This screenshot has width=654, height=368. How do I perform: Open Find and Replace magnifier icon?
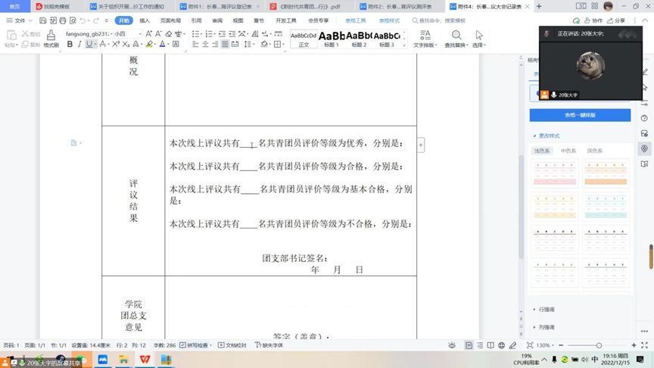click(x=456, y=36)
